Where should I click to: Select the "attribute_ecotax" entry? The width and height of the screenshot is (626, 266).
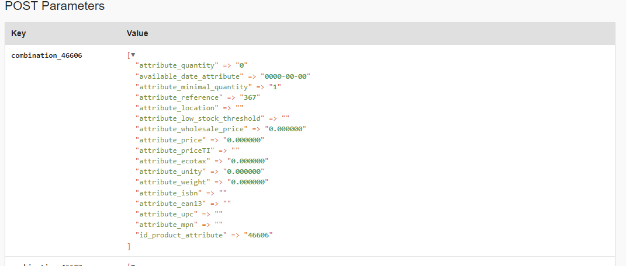pyautogui.click(x=173, y=161)
